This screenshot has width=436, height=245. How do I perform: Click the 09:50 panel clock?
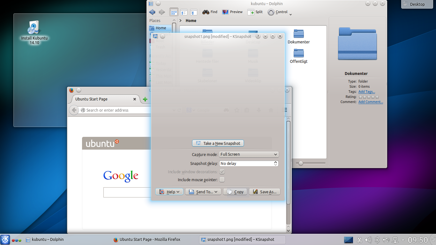click(418, 240)
